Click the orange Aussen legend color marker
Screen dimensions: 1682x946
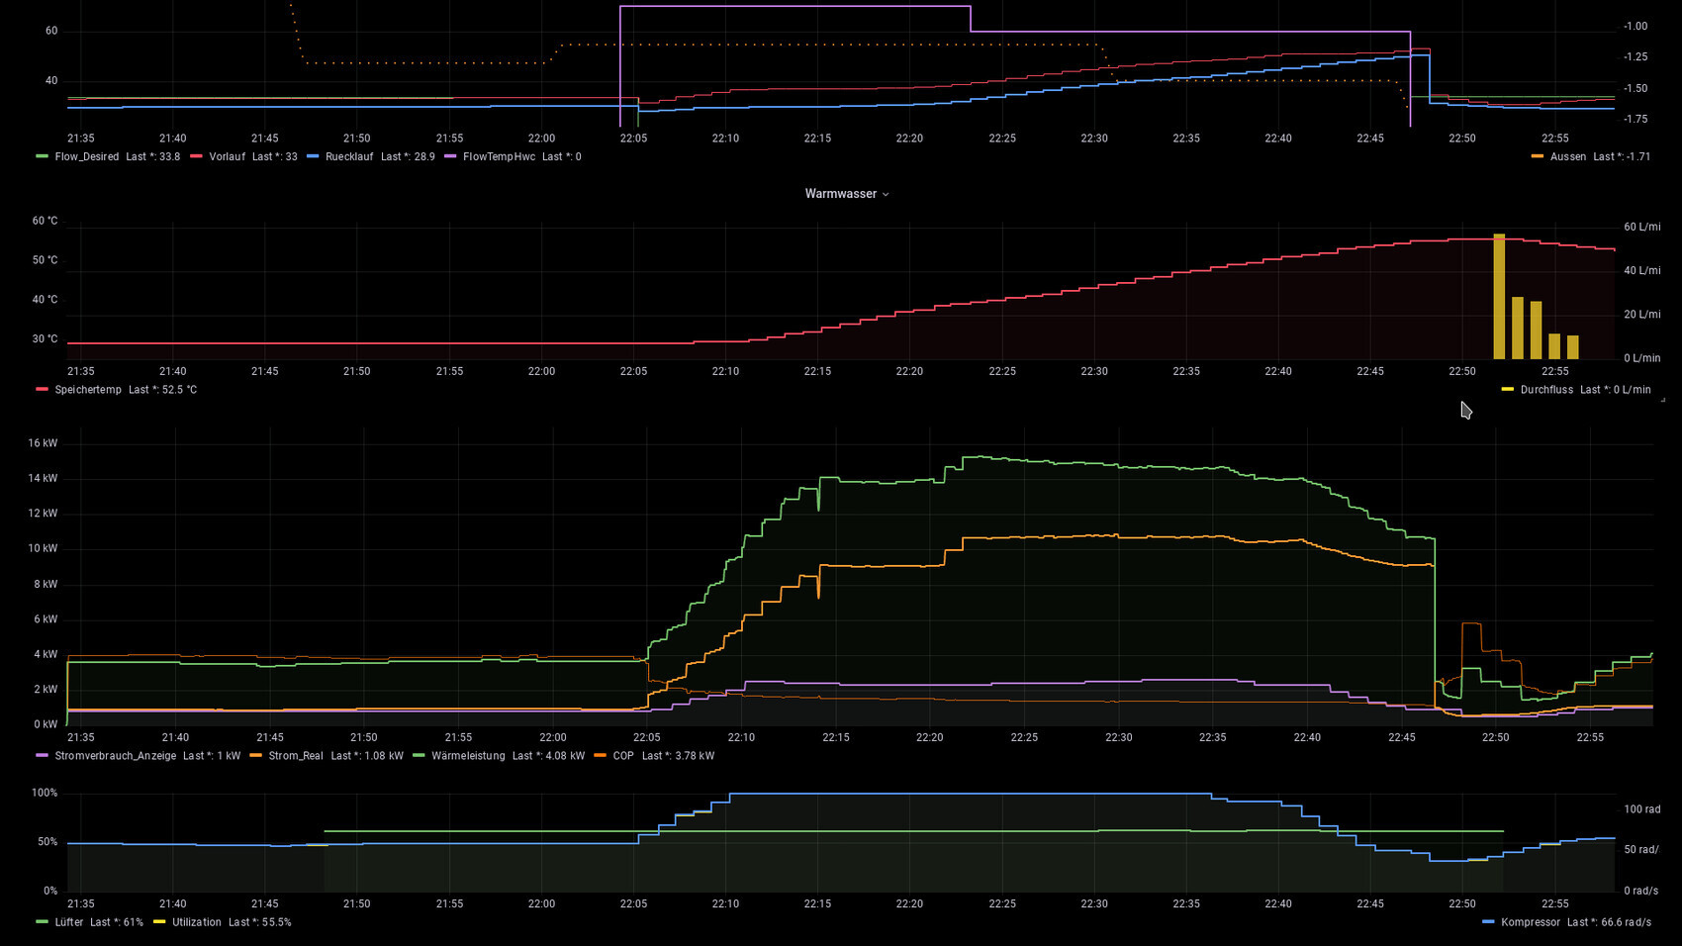pyautogui.click(x=1537, y=156)
